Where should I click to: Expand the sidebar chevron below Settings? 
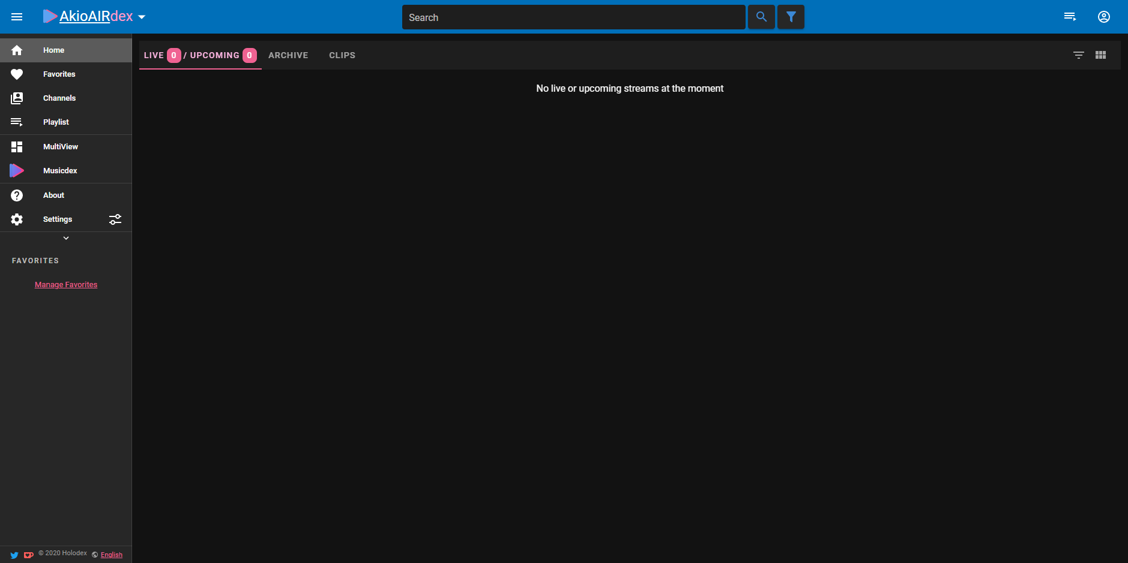(x=66, y=238)
